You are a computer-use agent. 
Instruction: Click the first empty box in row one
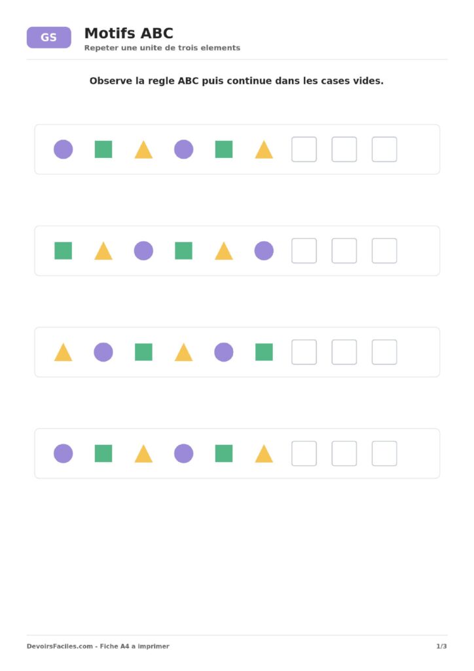(304, 149)
